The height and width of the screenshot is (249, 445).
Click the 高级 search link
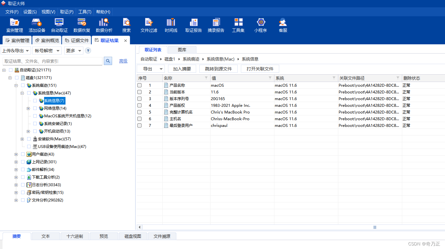pos(123,61)
